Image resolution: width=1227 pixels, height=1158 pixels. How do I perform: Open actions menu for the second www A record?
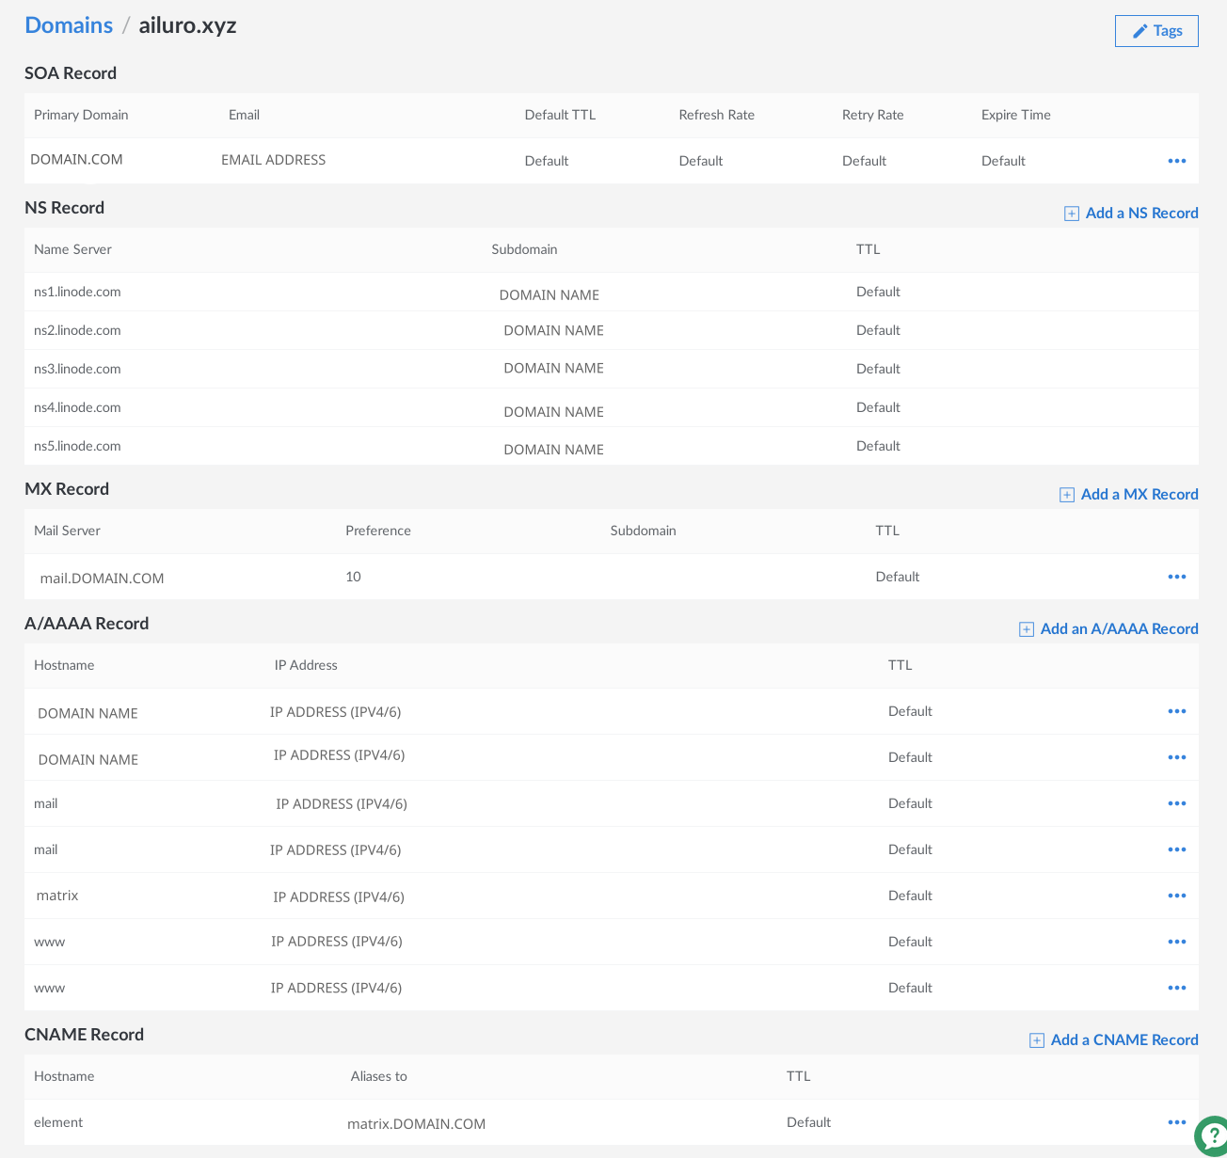click(1176, 988)
